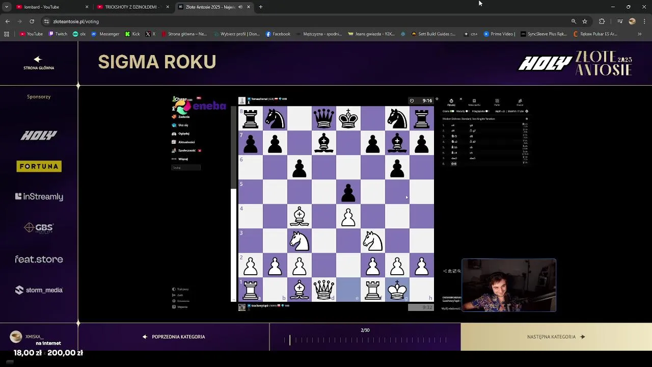Expand the hidden bookmarks chevron

[x=640, y=34]
